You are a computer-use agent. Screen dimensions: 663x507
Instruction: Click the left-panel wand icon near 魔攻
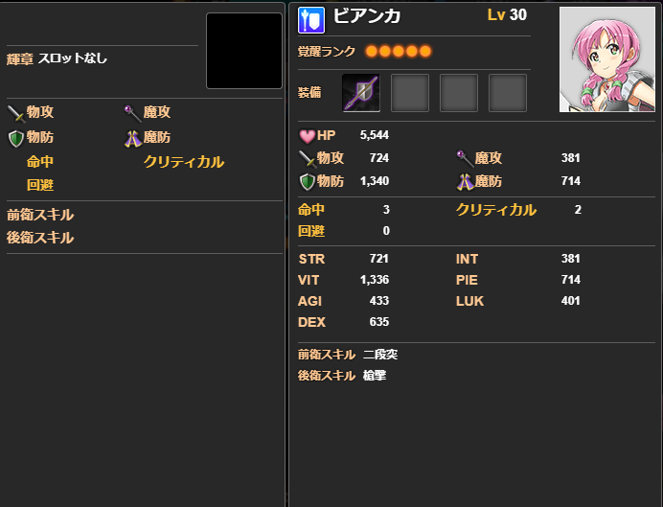pos(132,113)
